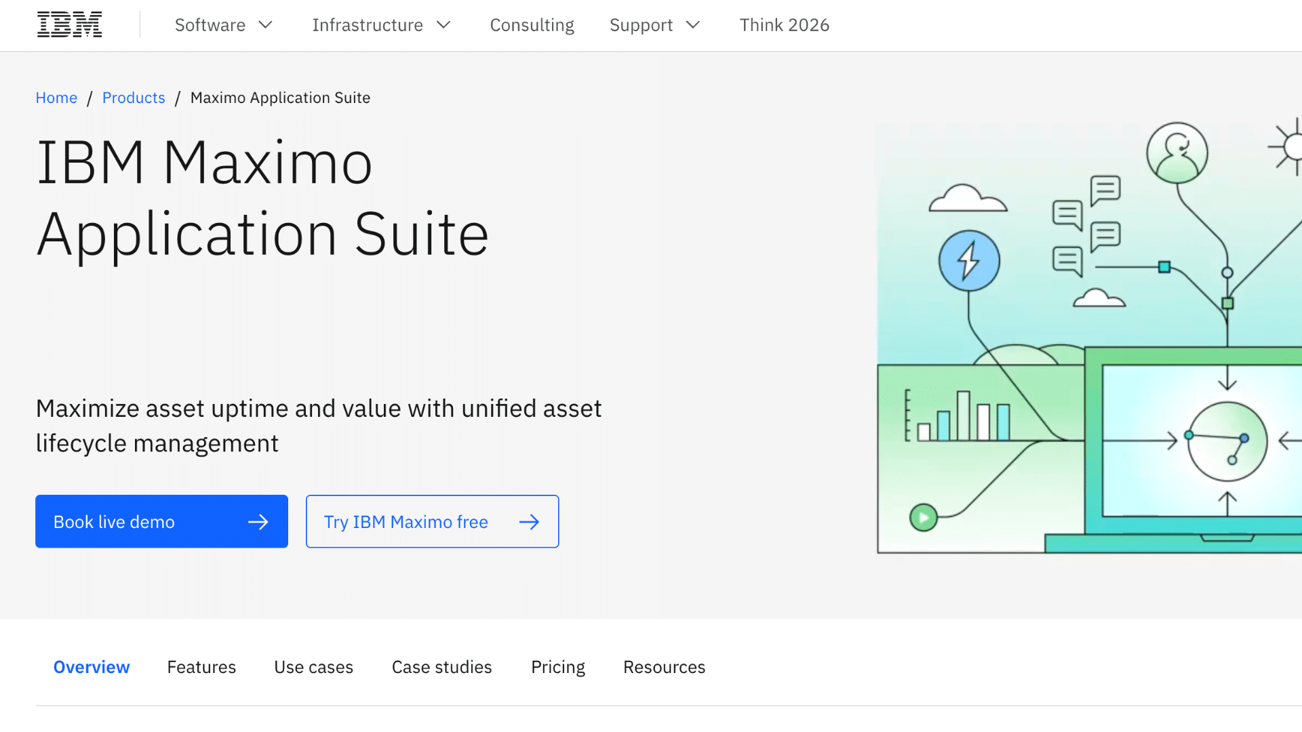Open the Case studies tab
This screenshot has width=1302, height=732.
[441, 667]
